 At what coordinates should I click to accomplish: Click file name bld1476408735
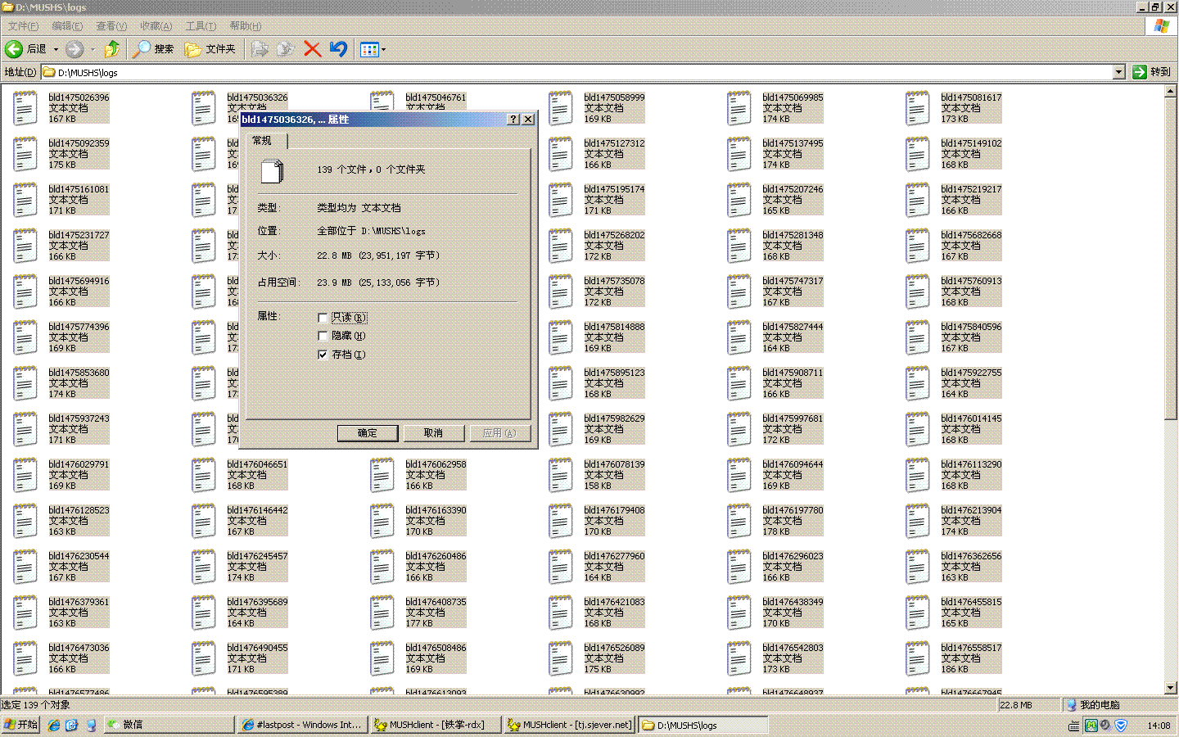coord(436,602)
